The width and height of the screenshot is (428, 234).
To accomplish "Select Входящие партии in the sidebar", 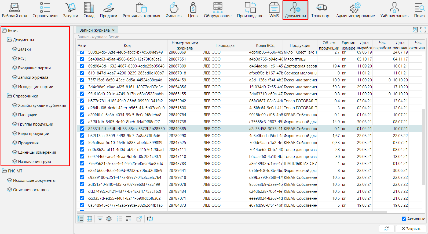I will (34, 68).
